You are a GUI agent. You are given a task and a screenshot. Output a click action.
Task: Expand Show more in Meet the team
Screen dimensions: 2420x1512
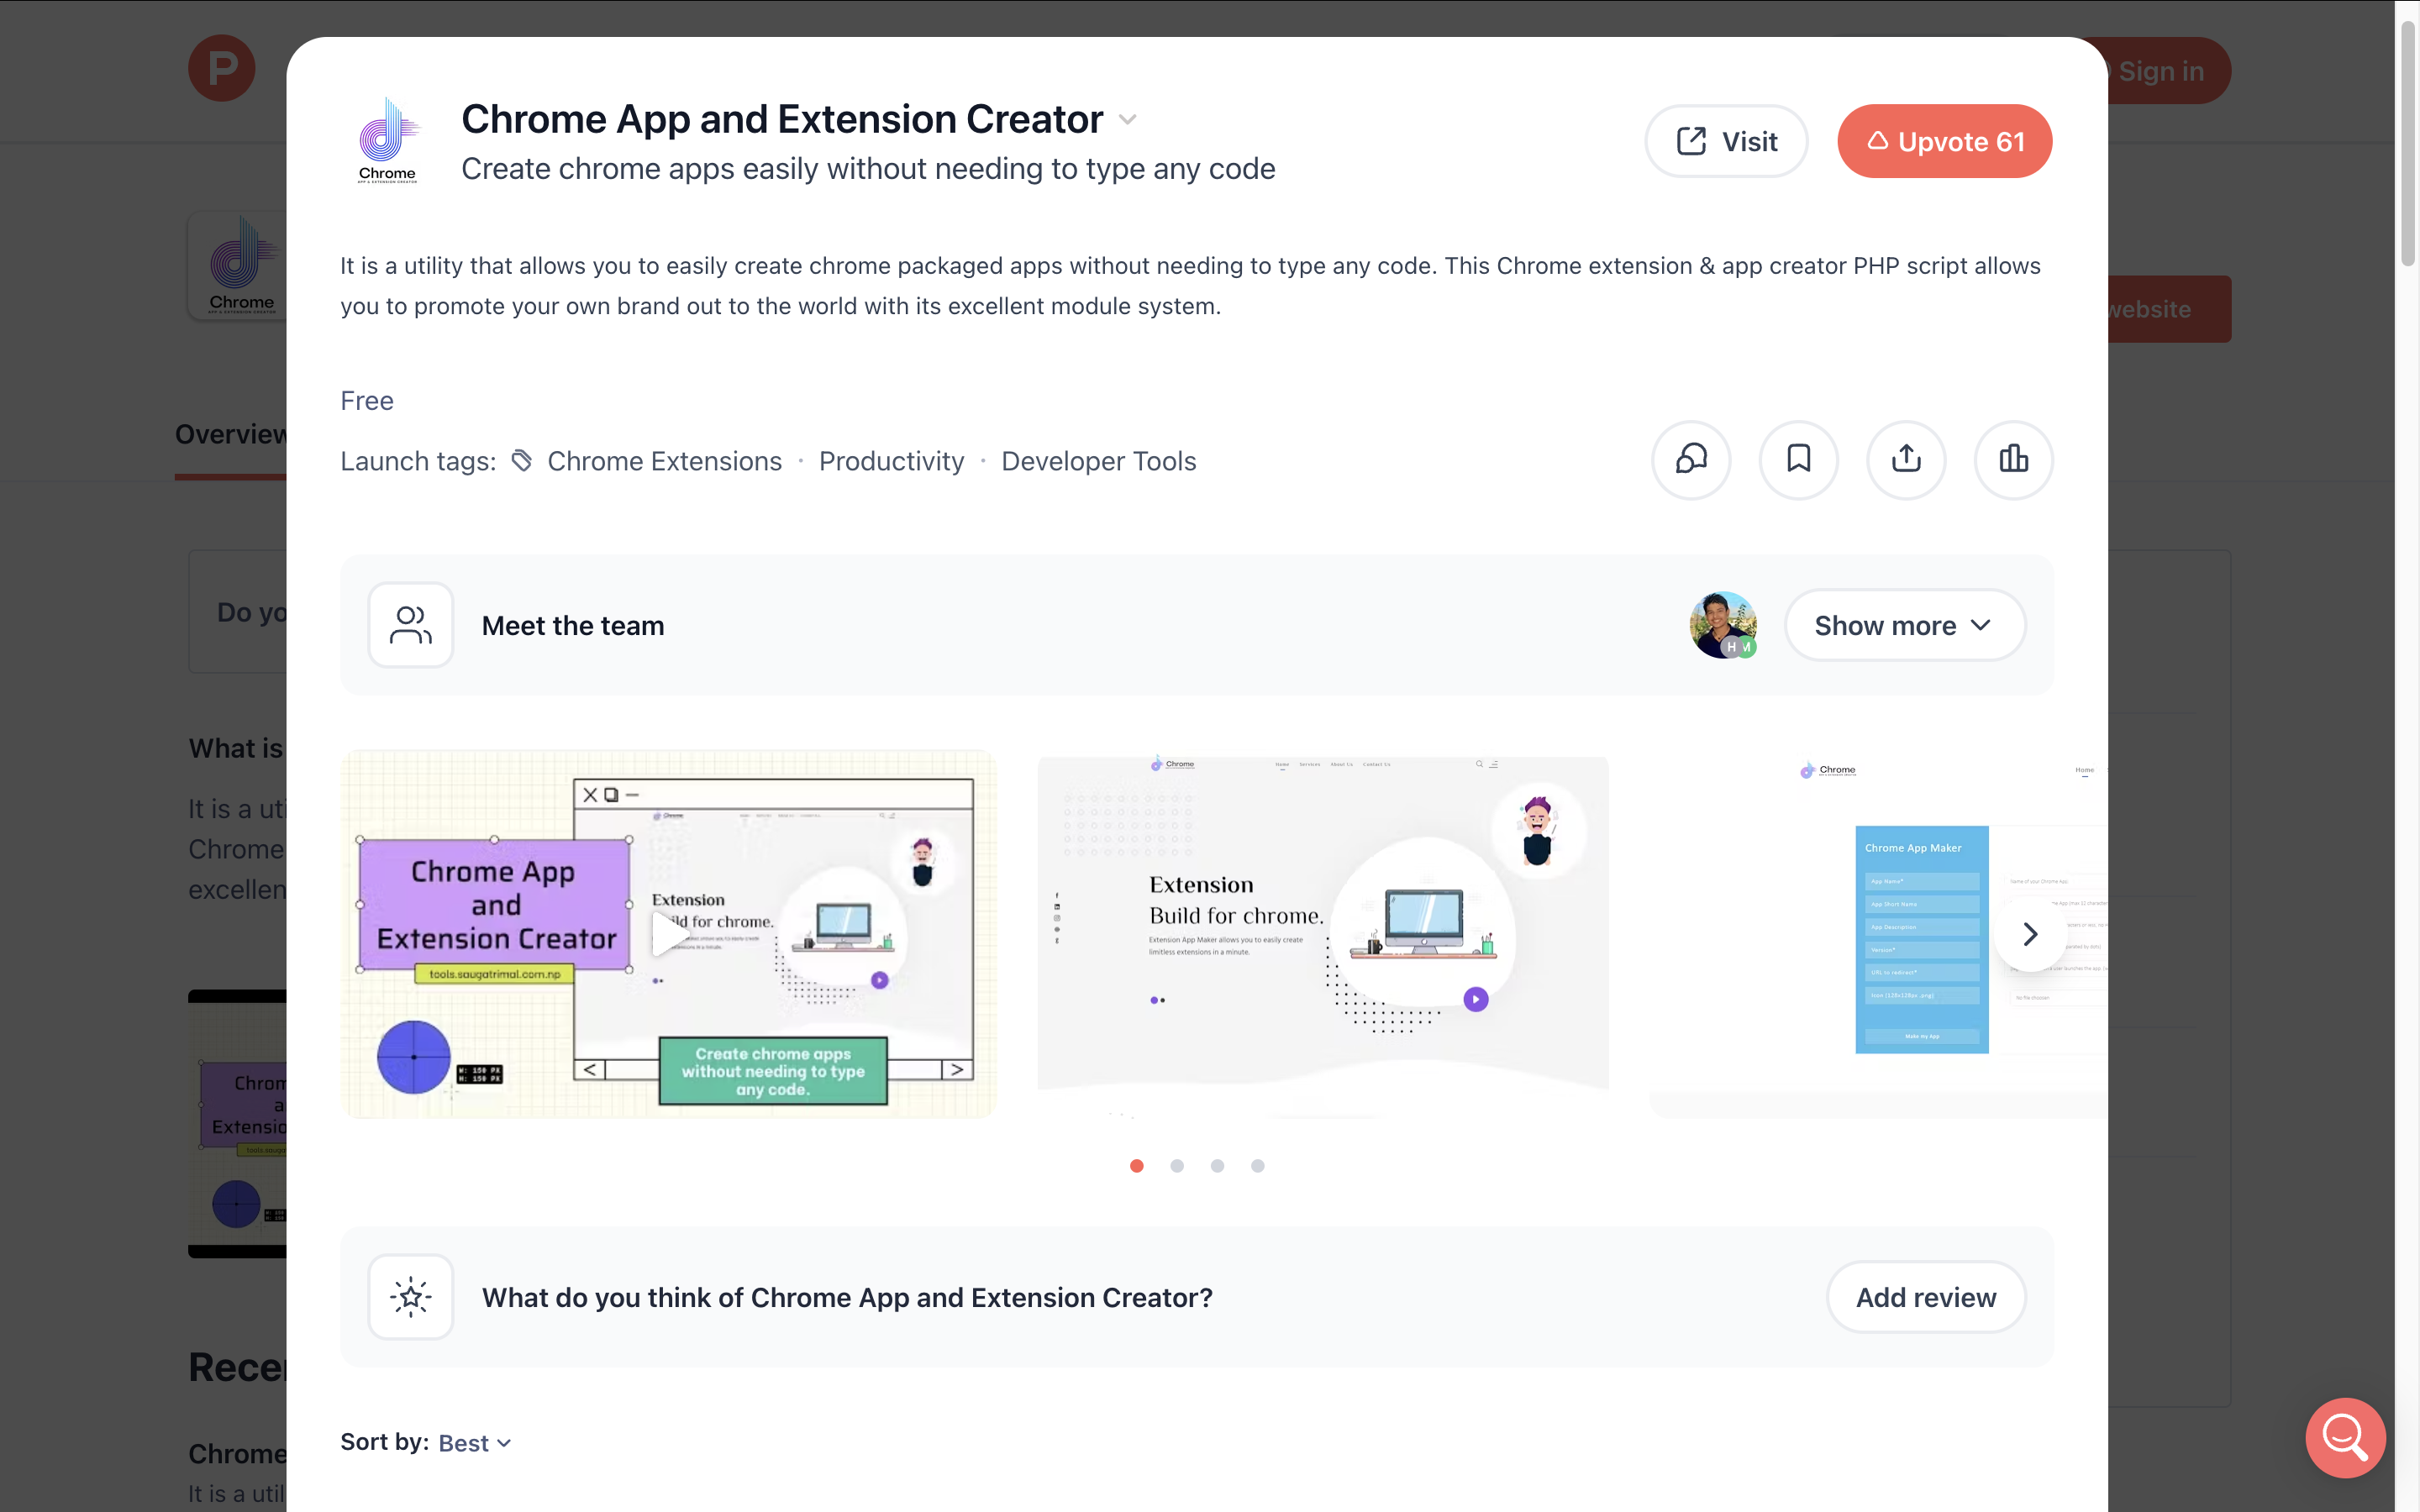point(1905,625)
